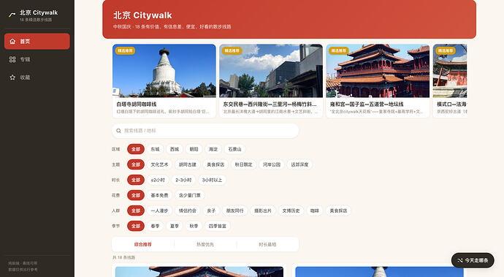Filter season by 四季皆宜

pyautogui.click(x=217, y=226)
